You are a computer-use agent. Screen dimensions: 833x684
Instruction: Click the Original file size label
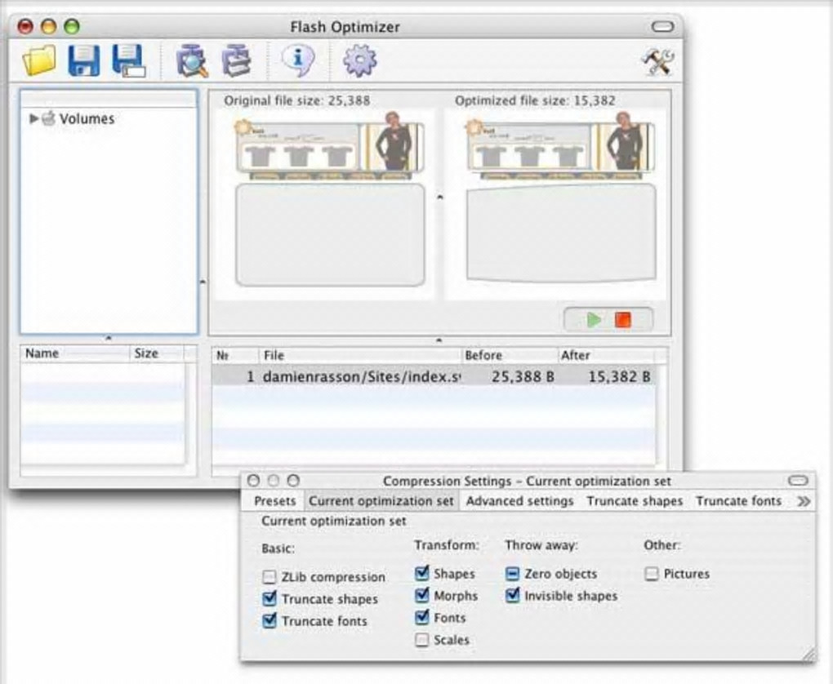pyautogui.click(x=297, y=101)
